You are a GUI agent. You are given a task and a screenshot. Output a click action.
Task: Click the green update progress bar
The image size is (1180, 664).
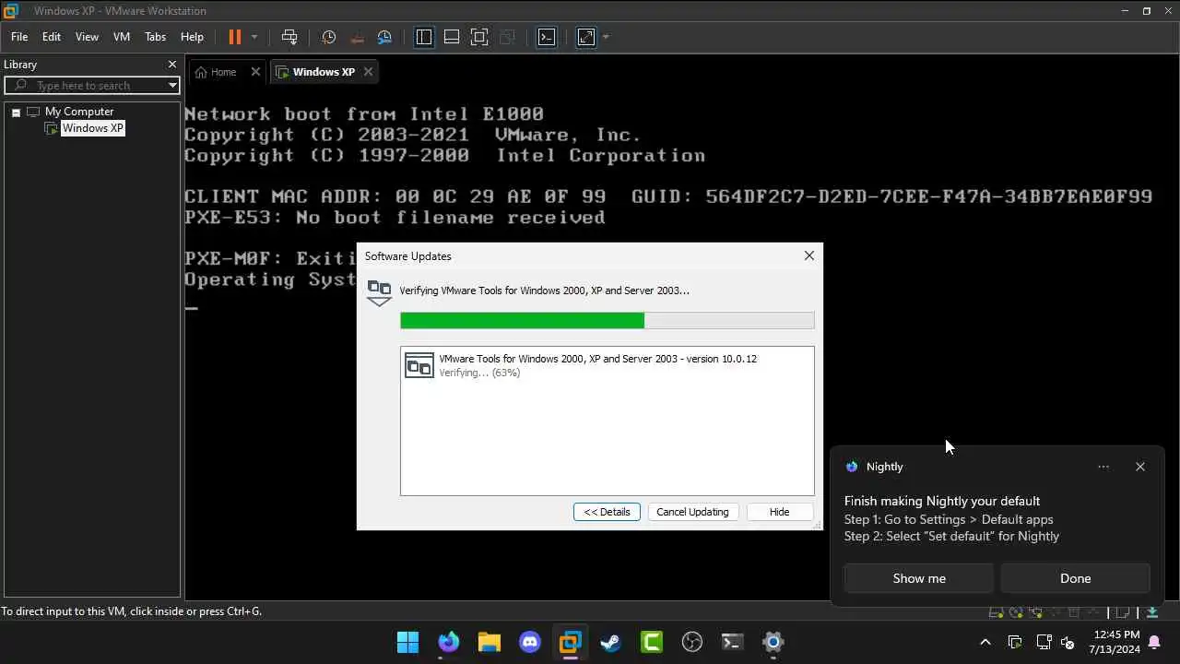tap(607, 320)
